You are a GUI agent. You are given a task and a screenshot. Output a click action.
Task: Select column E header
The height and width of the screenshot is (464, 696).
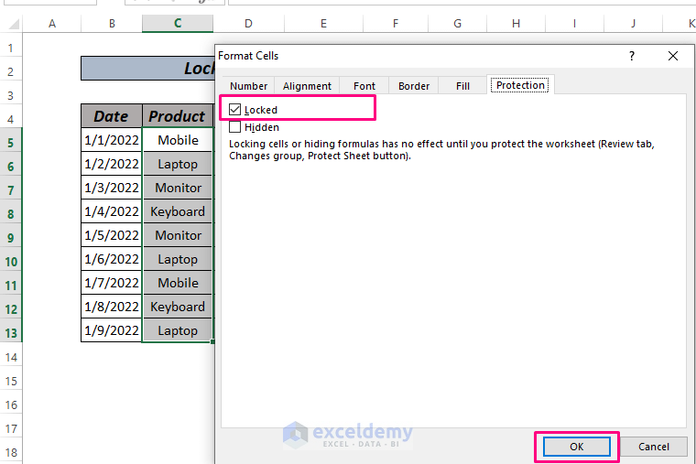coord(323,24)
